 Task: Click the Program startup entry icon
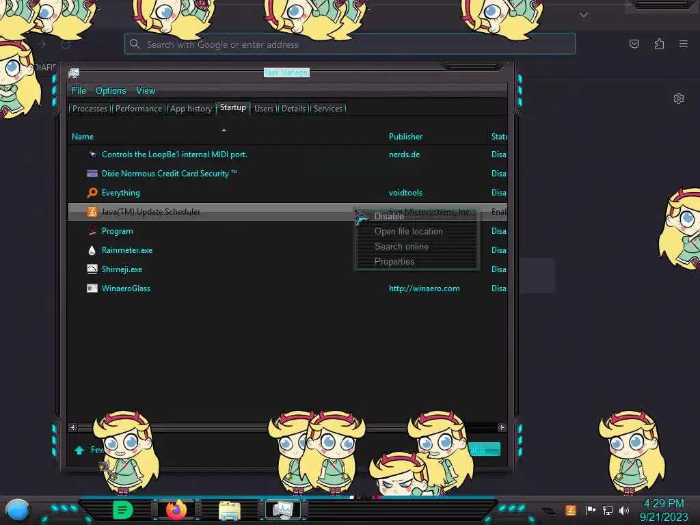pyautogui.click(x=92, y=231)
